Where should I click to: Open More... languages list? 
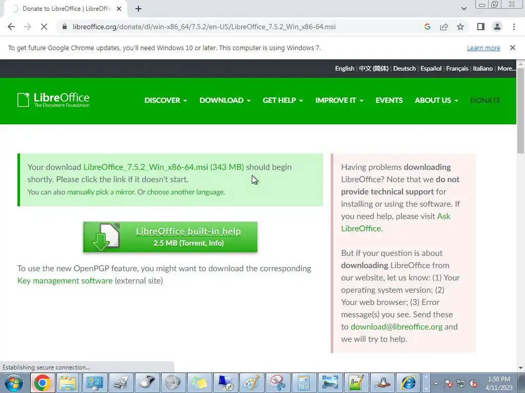(x=506, y=69)
